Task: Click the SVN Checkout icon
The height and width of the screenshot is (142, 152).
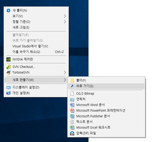Action: (8, 67)
